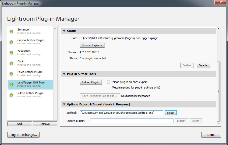228x145 pixels.
Task: Select LensTagger Exif Tool in the list
Action: (x=30, y=84)
